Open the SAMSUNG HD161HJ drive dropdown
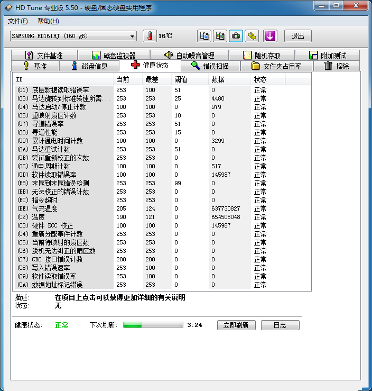The height and width of the screenshot is (391, 372). tap(73, 36)
